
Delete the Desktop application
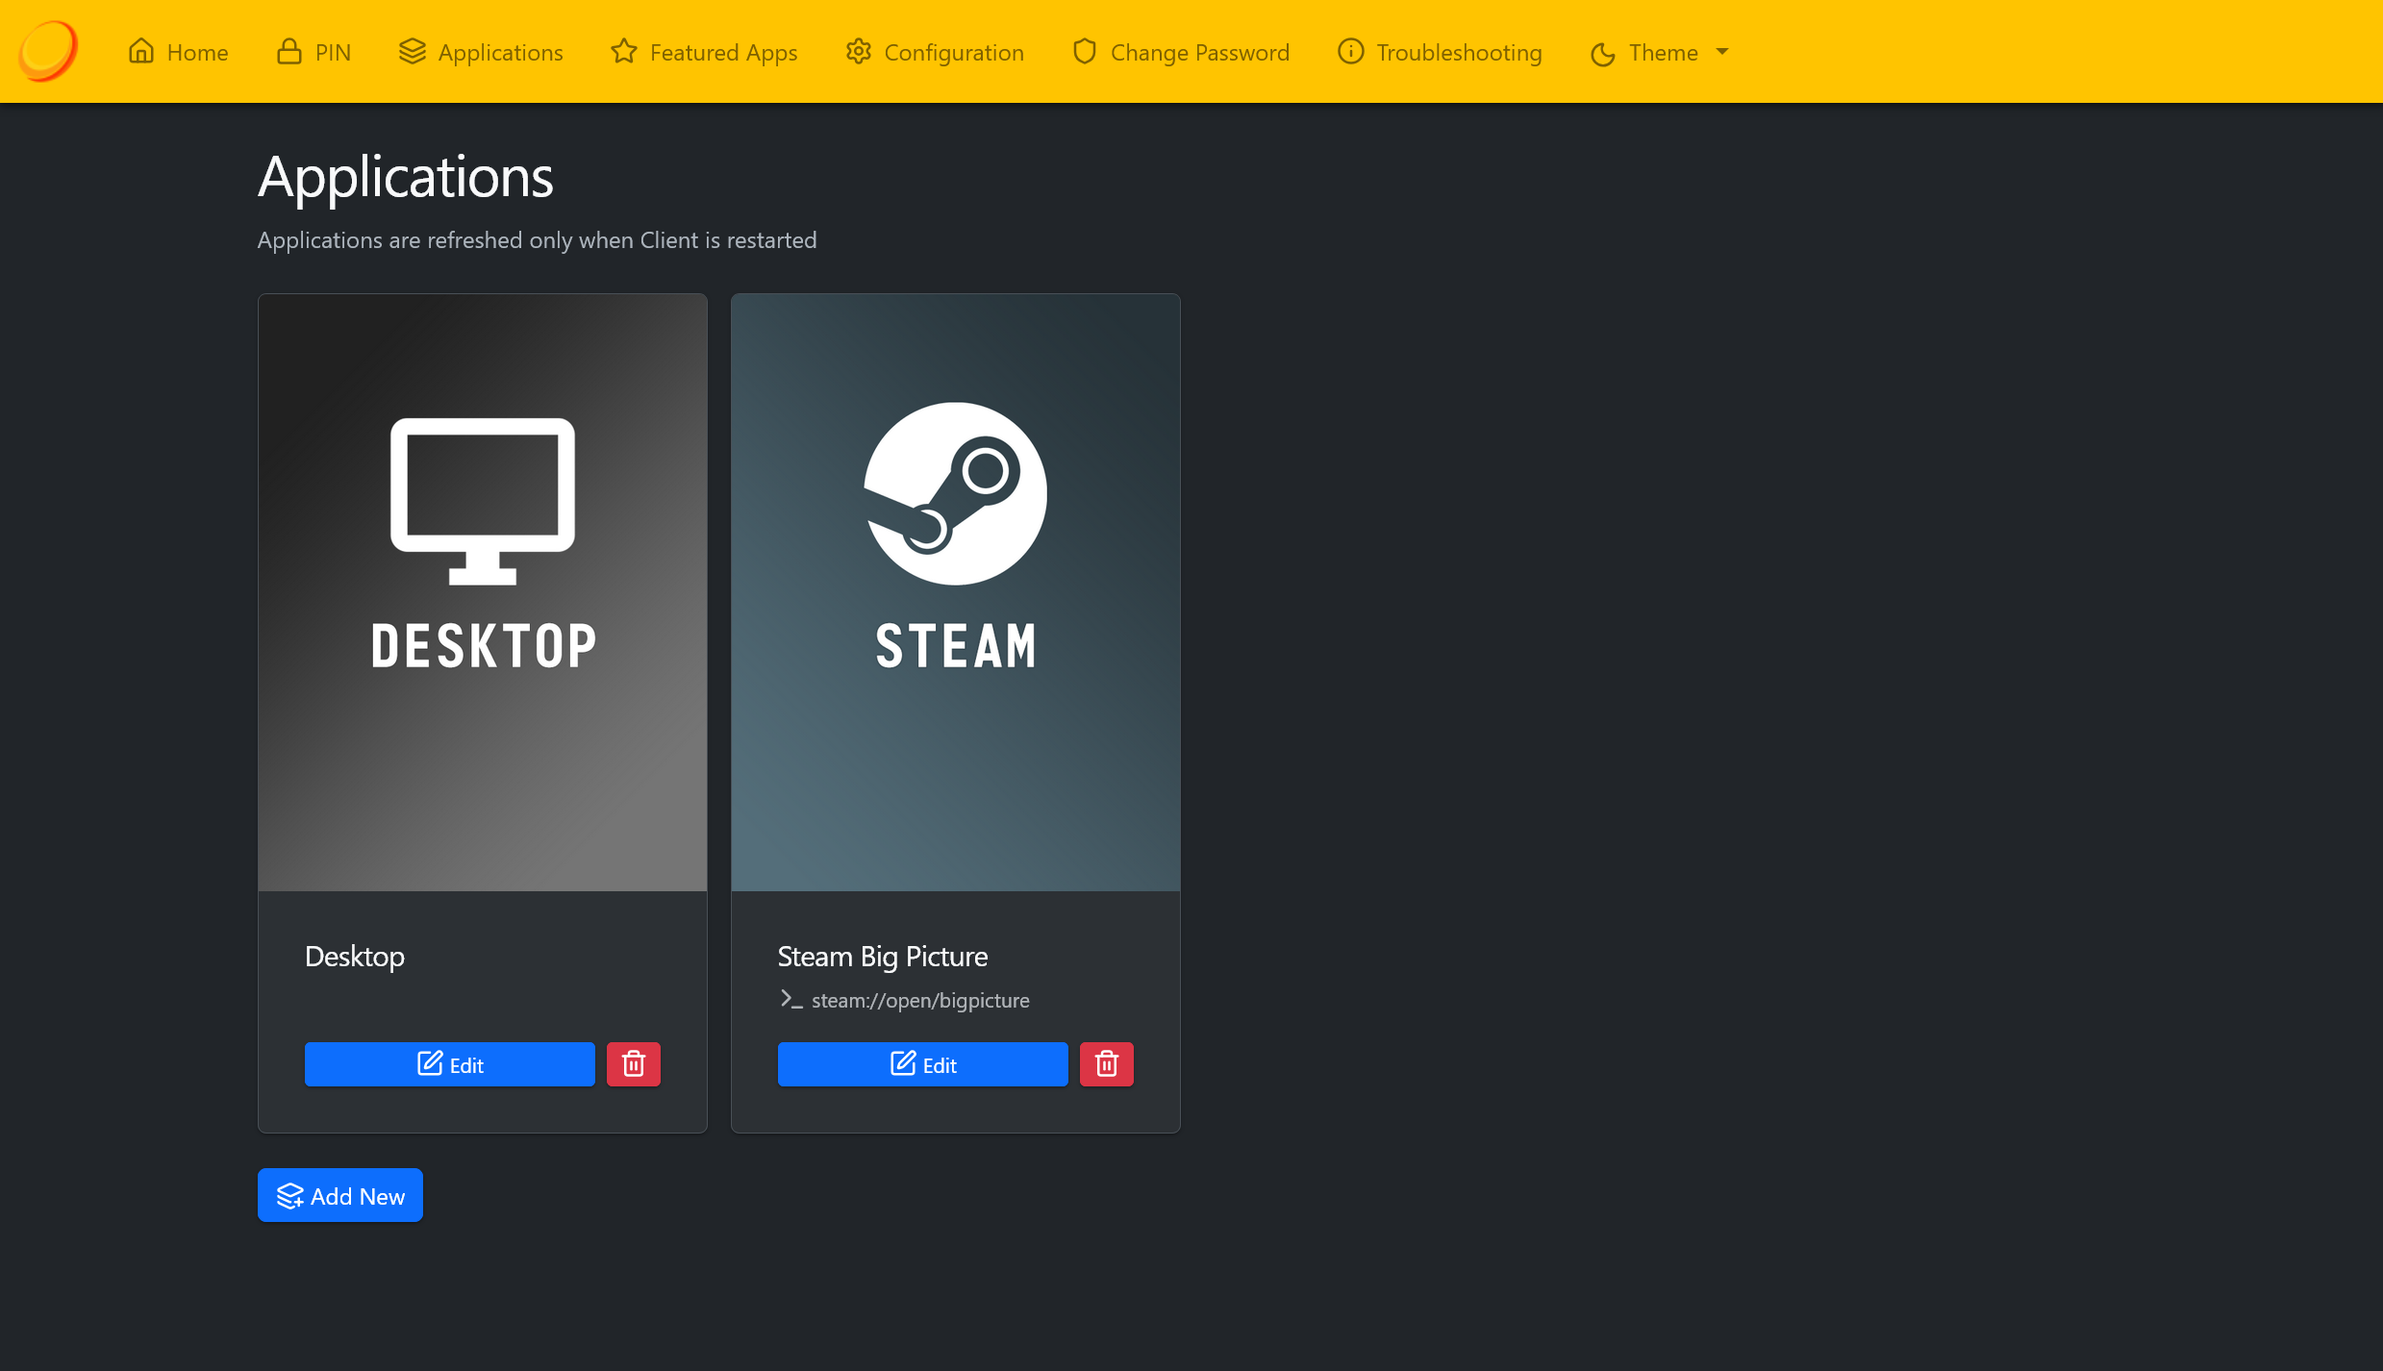(634, 1063)
